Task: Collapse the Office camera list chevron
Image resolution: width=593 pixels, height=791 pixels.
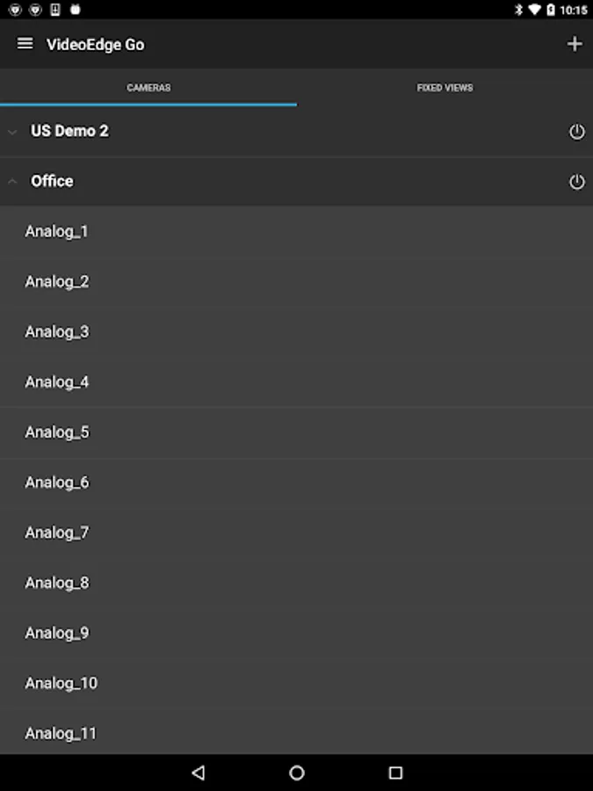Action: coord(12,182)
